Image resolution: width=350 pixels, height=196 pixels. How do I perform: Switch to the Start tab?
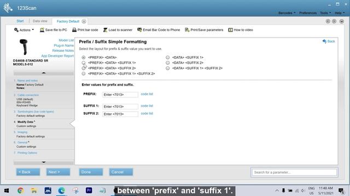pos(20,21)
